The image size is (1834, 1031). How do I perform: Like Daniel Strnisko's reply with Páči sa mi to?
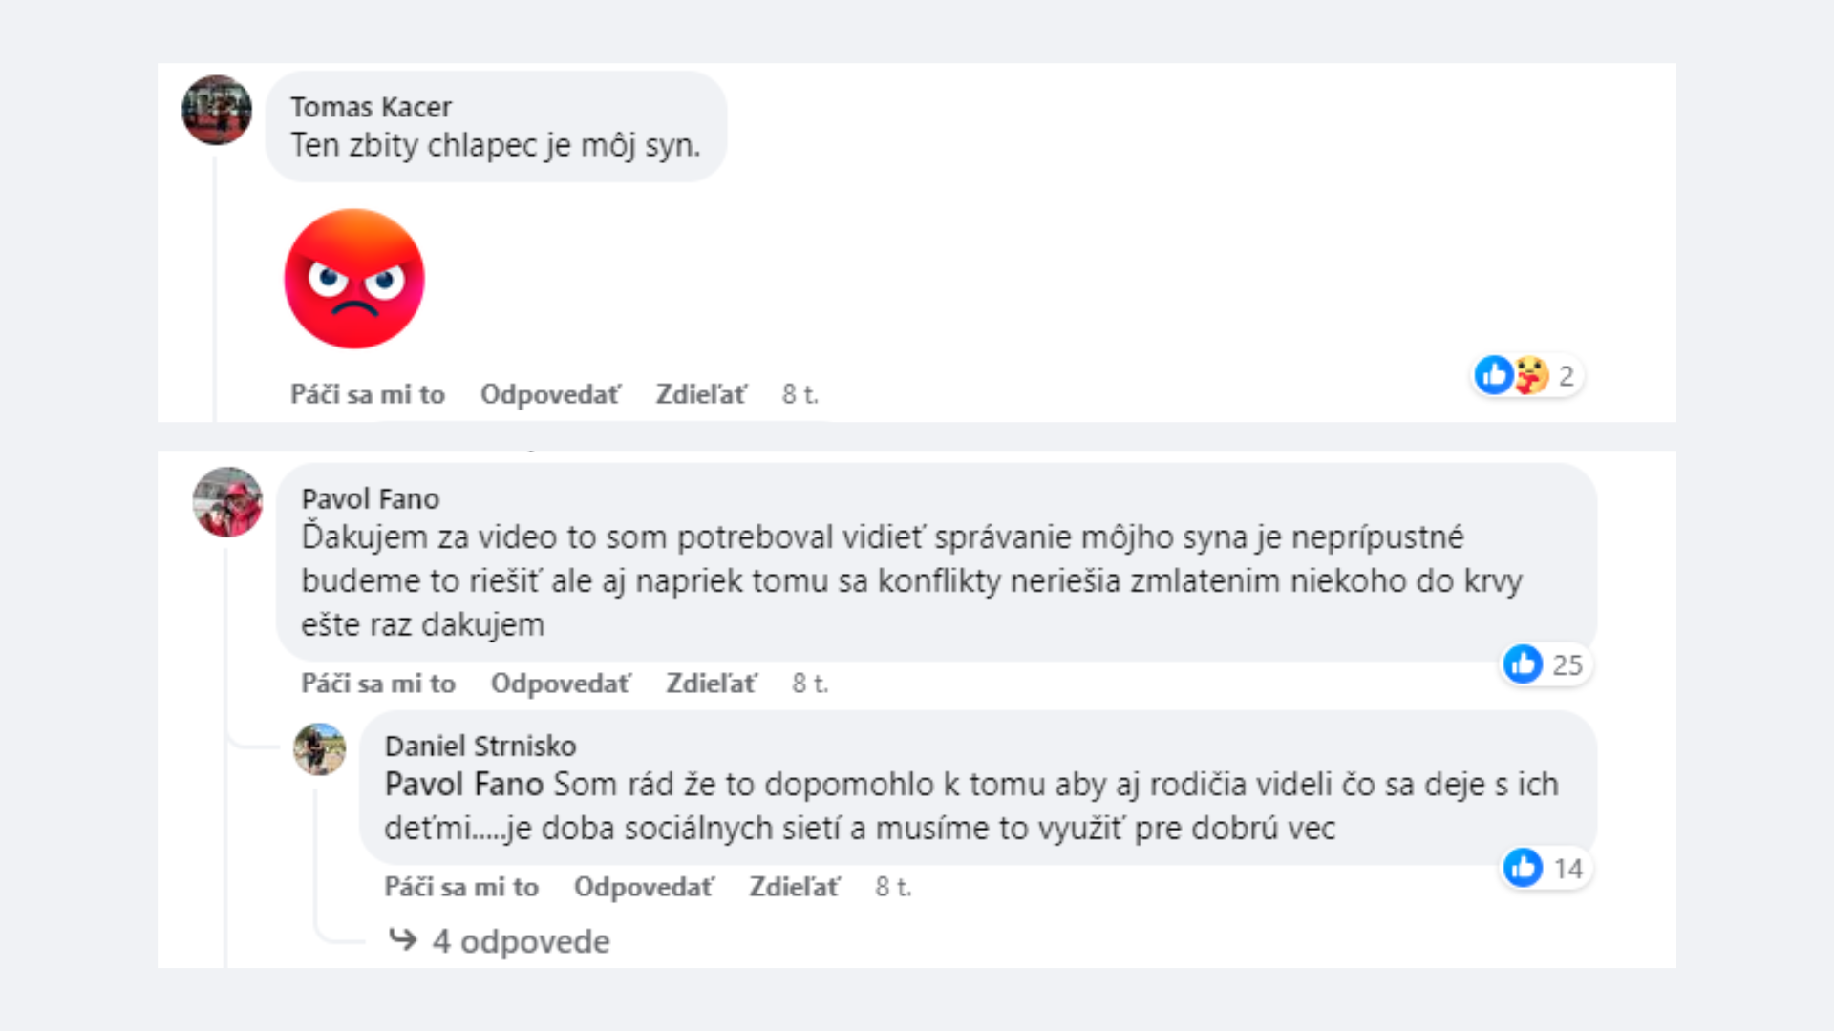(x=461, y=887)
